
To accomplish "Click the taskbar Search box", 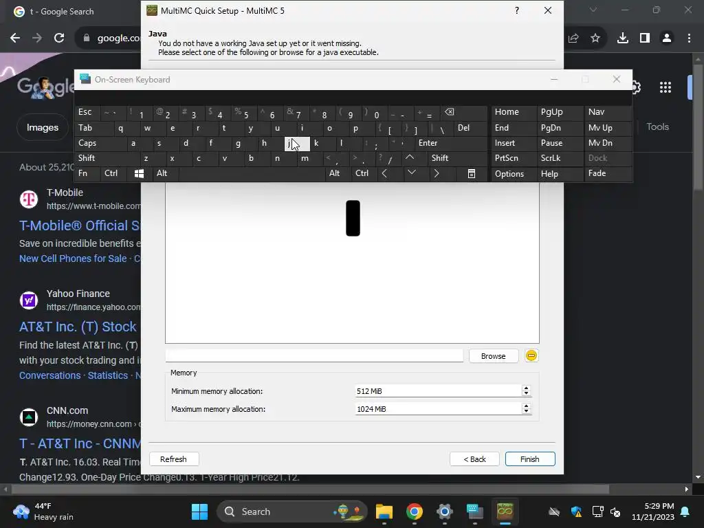I will pos(292,511).
